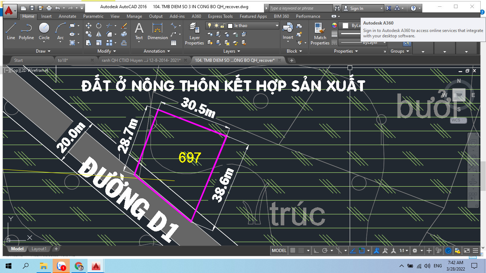The height and width of the screenshot is (273, 486).
Task: Toggle isometric drafting in status bar
Action: tap(339, 251)
